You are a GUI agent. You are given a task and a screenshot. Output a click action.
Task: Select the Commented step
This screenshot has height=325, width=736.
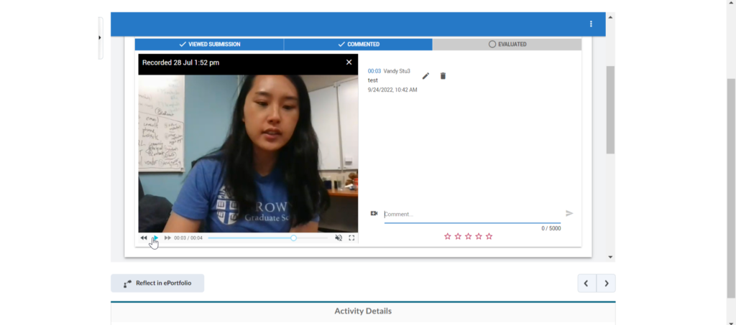point(358,44)
